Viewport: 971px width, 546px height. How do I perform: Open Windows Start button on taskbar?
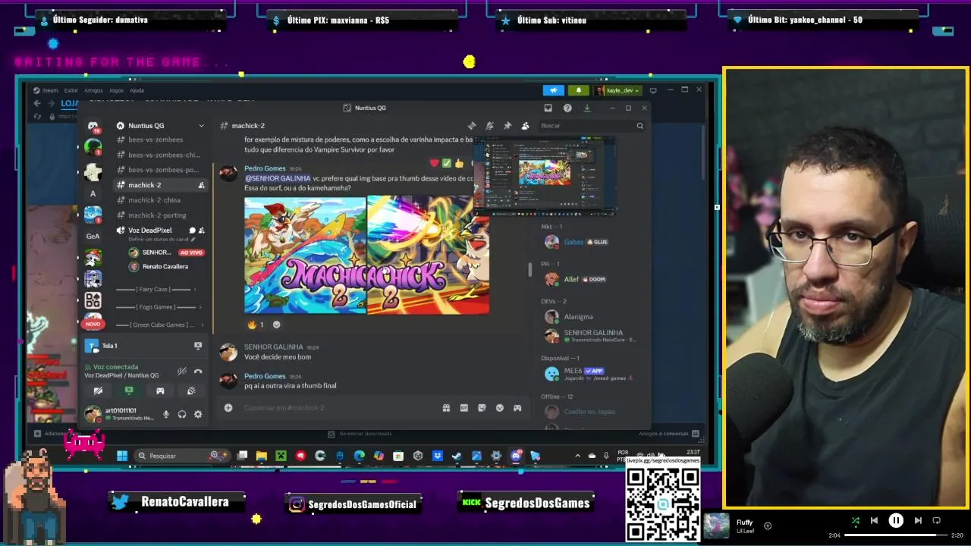pyautogui.click(x=122, y=456)
